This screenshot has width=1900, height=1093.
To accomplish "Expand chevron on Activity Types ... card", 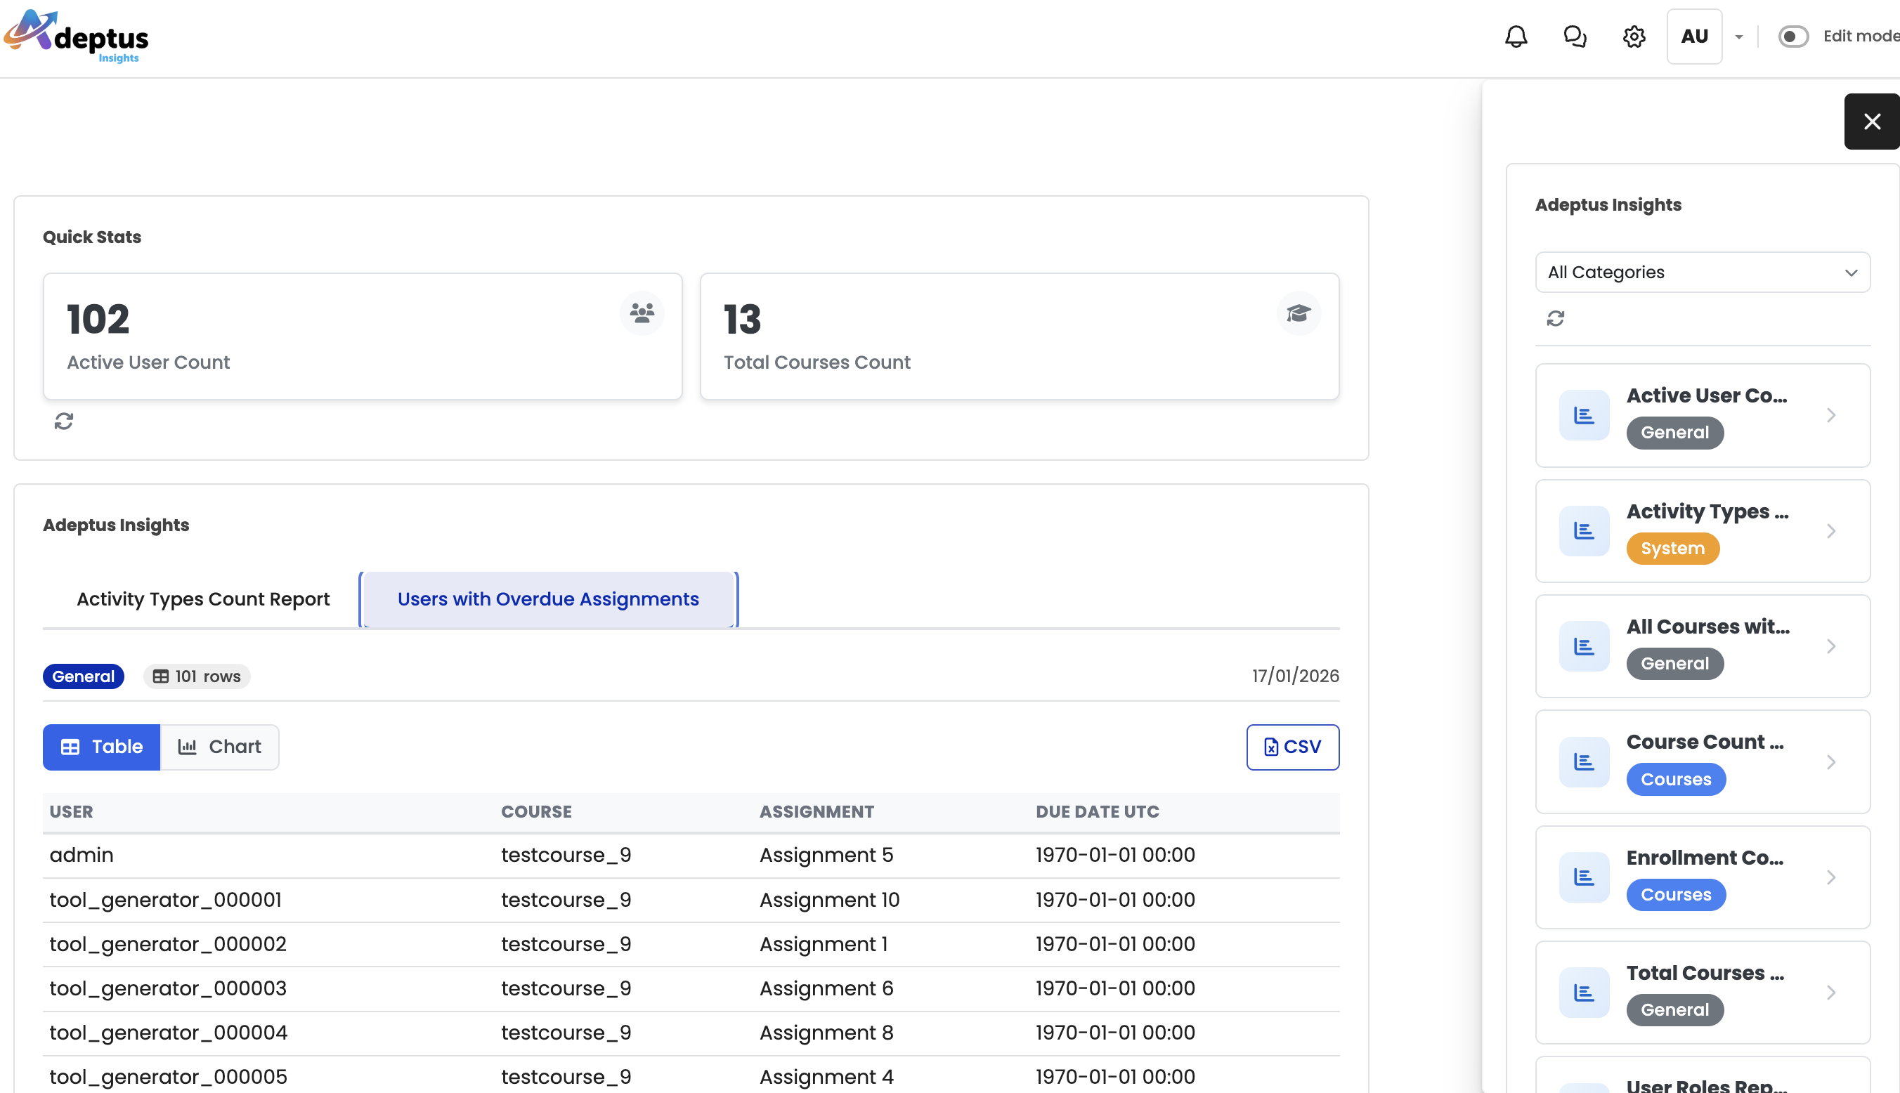I will click(1830, 531).
